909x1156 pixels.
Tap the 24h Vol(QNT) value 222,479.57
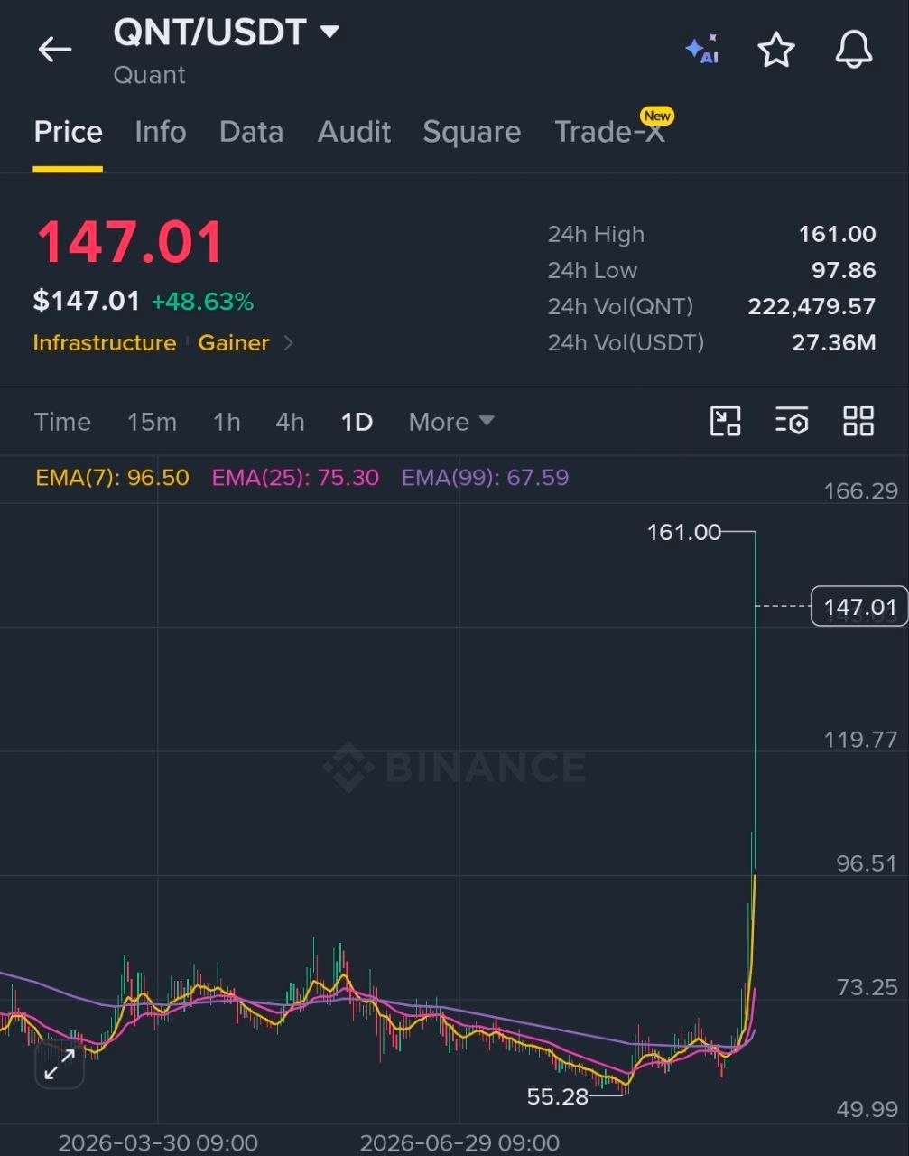pos(812,306)
